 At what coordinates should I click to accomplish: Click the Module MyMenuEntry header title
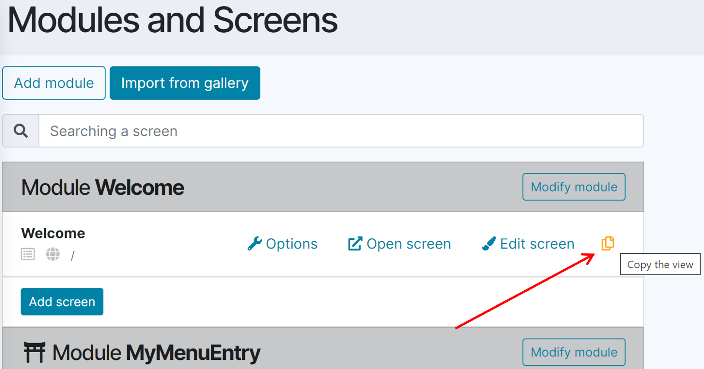pos(157,353)
